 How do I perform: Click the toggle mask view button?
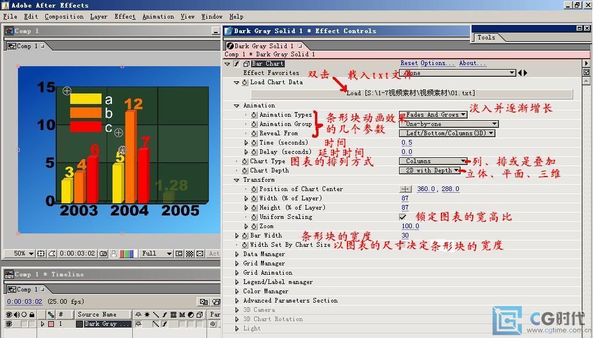click(x=52, y=253)
